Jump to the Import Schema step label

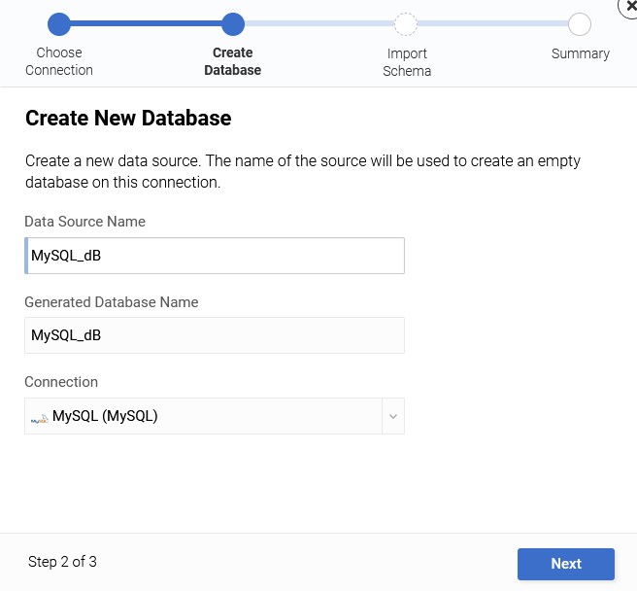click(407, 62)
